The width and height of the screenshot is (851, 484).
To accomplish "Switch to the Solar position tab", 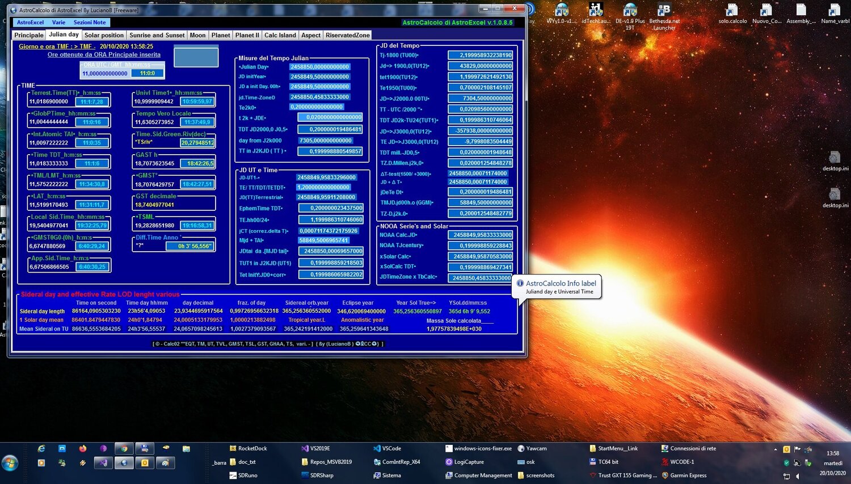I will pyautogui.click(x=104, y=35).
